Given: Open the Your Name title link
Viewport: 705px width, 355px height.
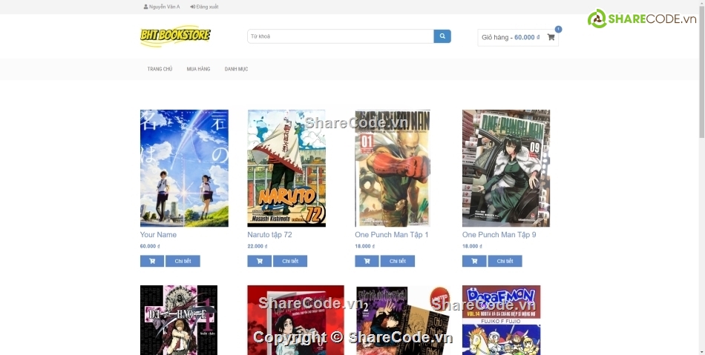Looking at the screenshot, I should tap(158, 235).
